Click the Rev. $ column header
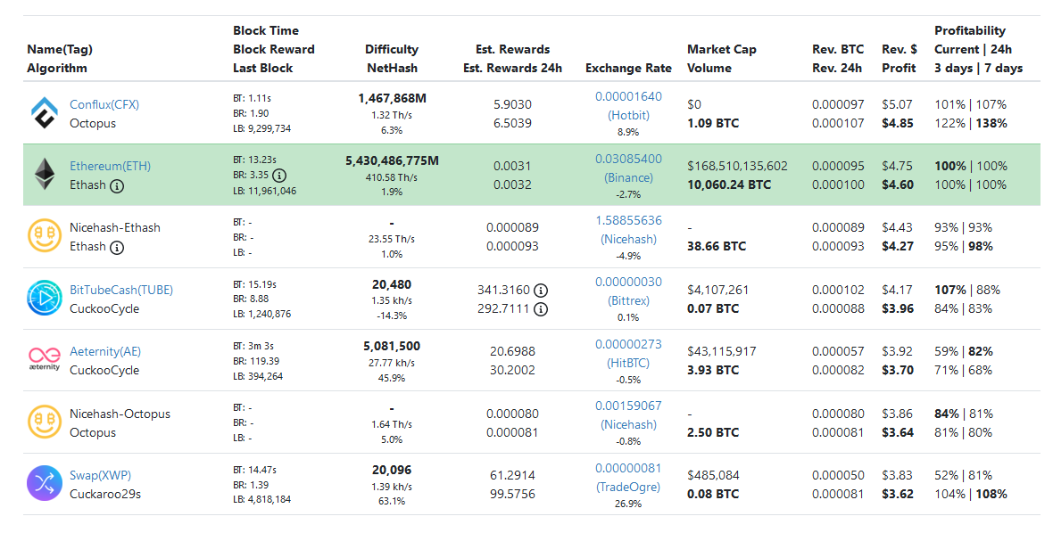Screen dimensions: 1053x533 (900, 50)
